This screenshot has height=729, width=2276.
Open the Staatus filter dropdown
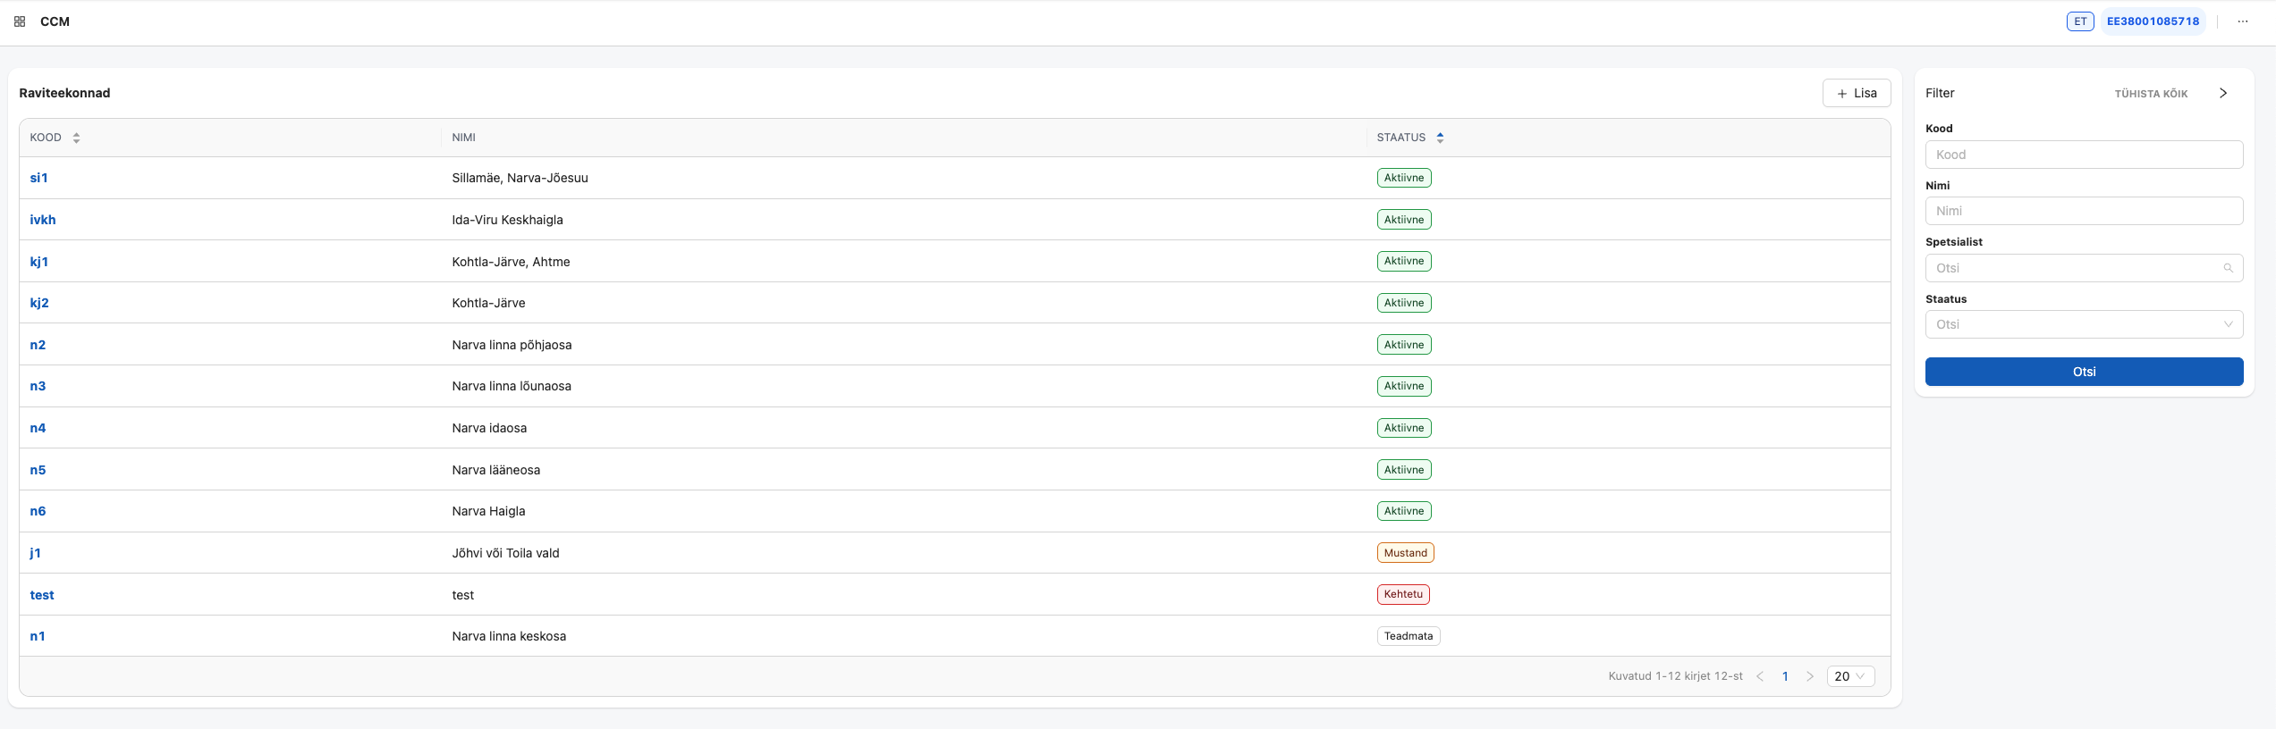click(x=2084, y=324)
